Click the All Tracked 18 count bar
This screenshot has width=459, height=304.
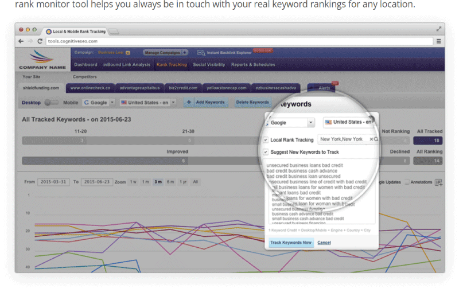pos(427,141)
